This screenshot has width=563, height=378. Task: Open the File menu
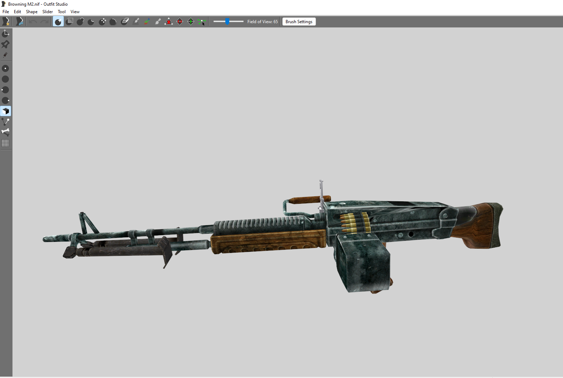coord(6,12)
